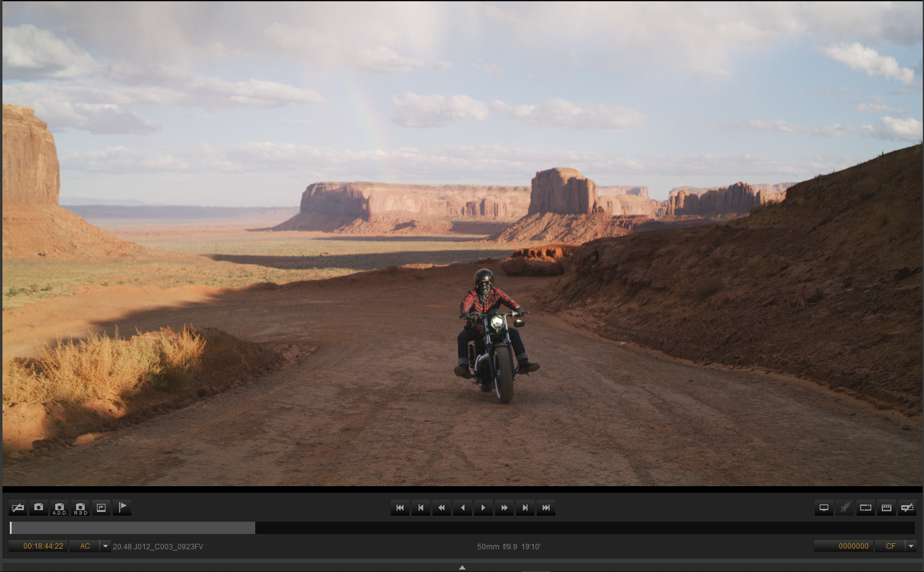This screenshot has height=572, width=924.
Task: Click the R3D snapshot camera icon
Action: point(81,508)
